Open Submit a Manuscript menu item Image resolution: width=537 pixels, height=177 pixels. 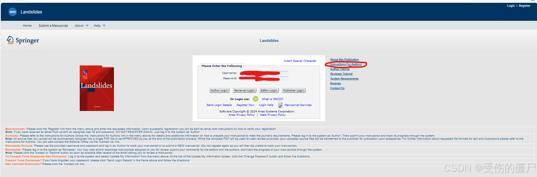(53, 26)
